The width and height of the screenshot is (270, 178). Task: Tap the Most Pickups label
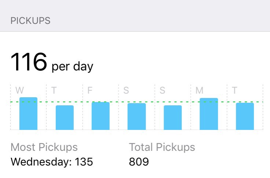pyautogui.click(x=44, y=147)
